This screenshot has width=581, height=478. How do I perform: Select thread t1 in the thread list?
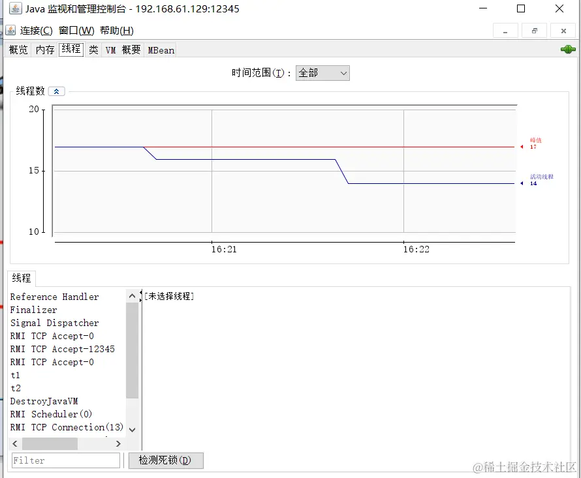point(16,375)
